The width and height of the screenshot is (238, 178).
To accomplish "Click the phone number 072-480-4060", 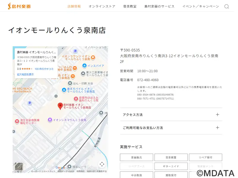I will pyautogui.click(x=148, y=80).
